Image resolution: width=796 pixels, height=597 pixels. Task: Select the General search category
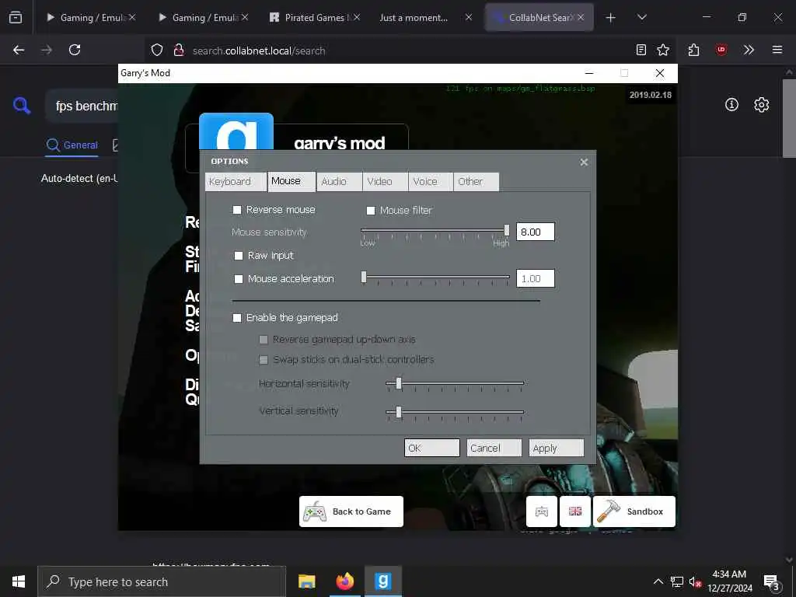click(x=72, y=145)
